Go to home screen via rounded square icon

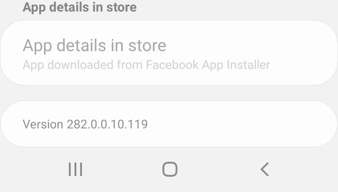coord(170,169)
